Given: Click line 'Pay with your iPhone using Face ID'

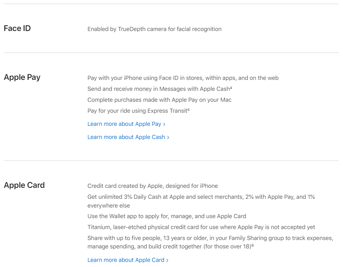Looking at the screenshot, I should point(183,78).
